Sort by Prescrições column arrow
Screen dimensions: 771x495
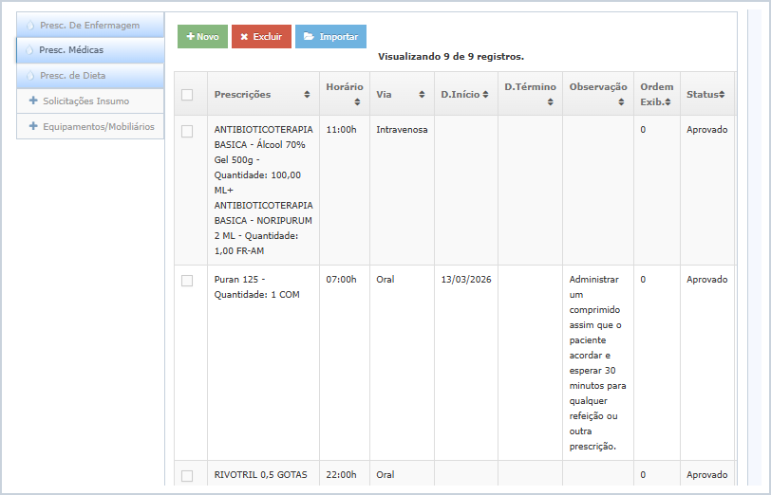(307, 94)
